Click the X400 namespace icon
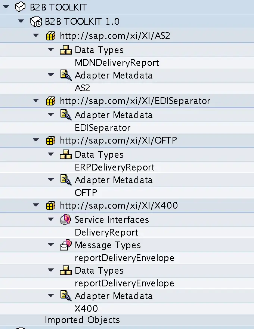254x329 pixels. [x=51, y=205]
